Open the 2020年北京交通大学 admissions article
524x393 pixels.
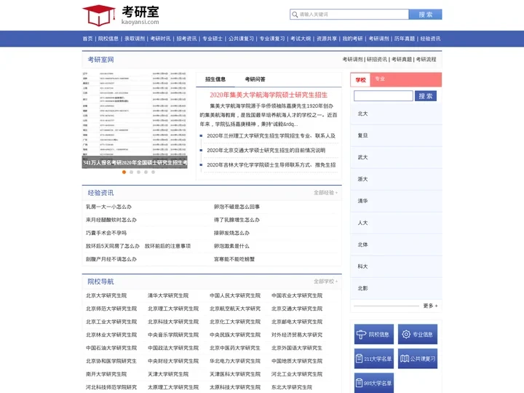coord(266,151)
